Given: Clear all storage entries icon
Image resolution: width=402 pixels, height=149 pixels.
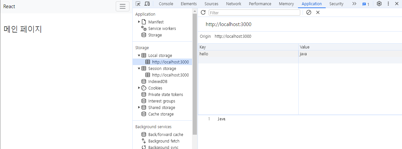Looking at the screenshot, I should coord(309,12).
